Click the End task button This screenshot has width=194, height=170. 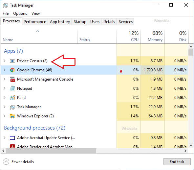177,162
